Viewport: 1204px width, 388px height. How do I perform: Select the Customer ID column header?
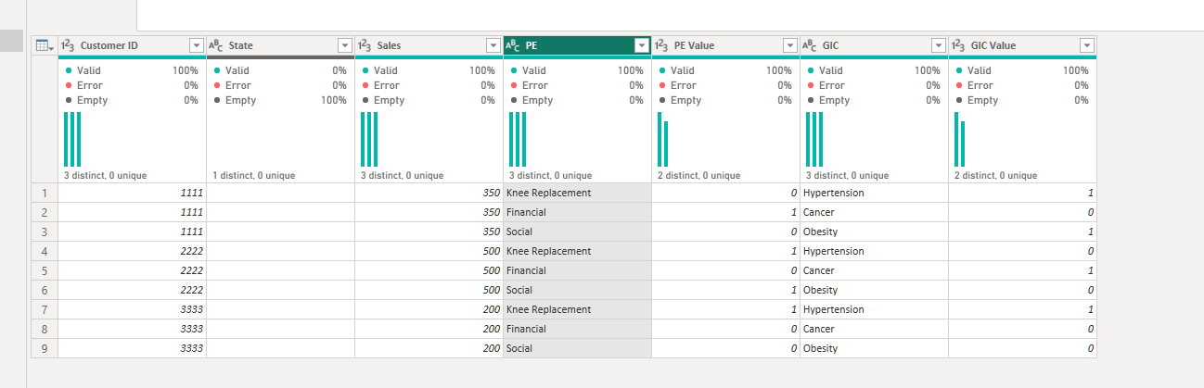(132, 45)
